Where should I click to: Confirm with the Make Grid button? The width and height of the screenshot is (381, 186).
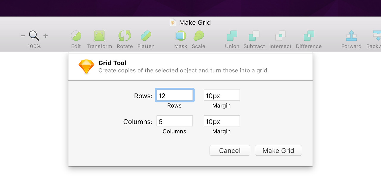click(x=278, y=150)
